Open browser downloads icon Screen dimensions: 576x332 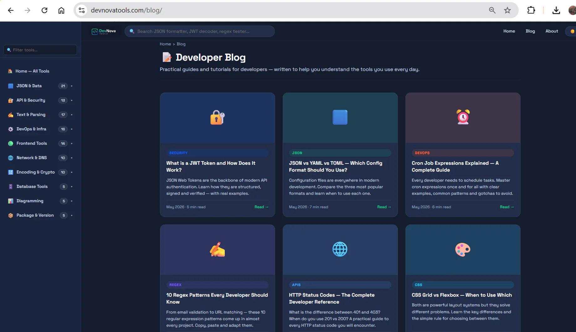coord(556,10)
